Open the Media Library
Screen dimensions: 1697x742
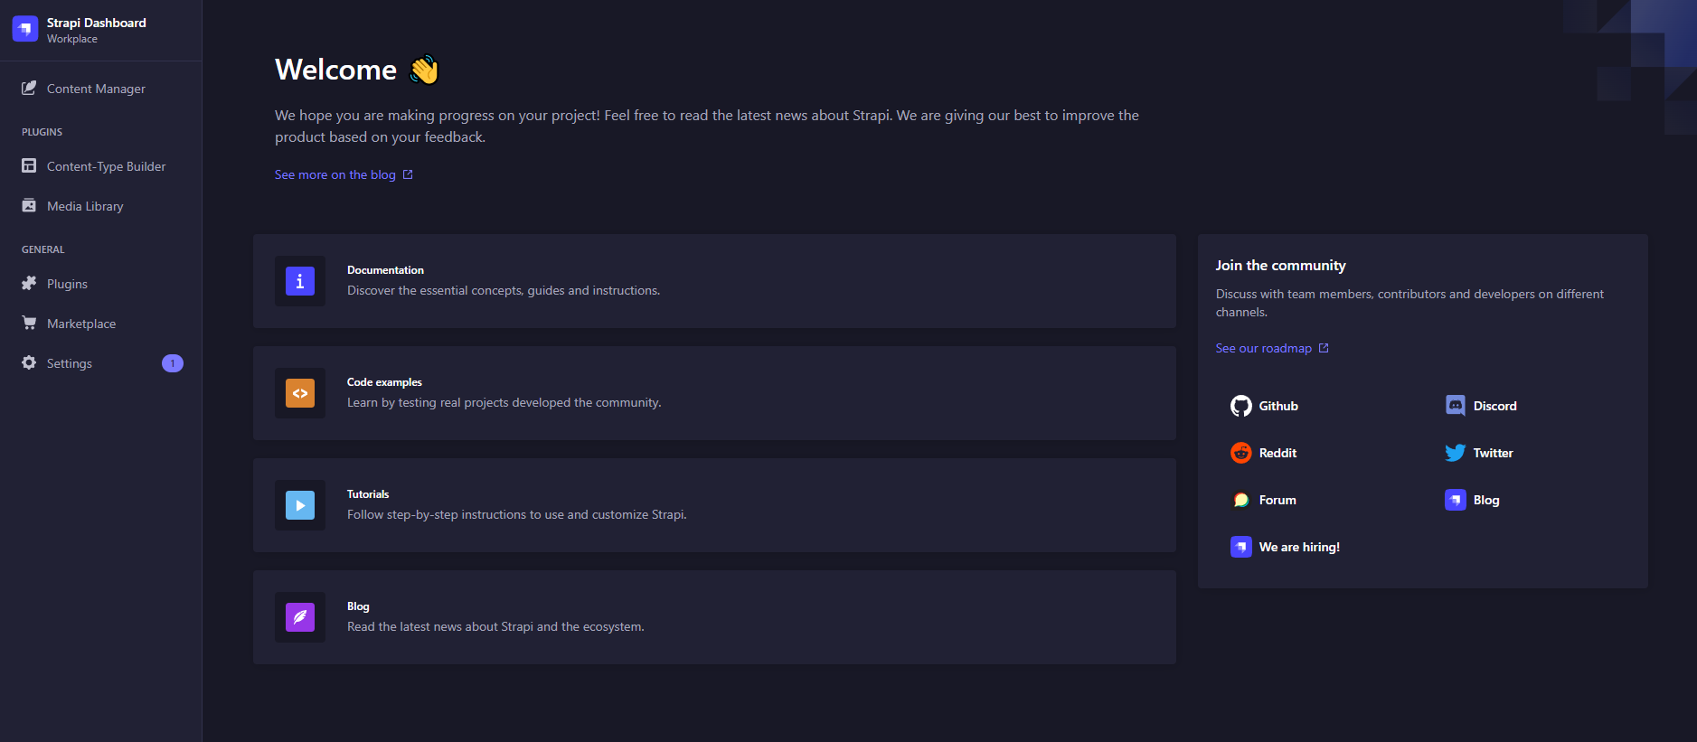84,206
